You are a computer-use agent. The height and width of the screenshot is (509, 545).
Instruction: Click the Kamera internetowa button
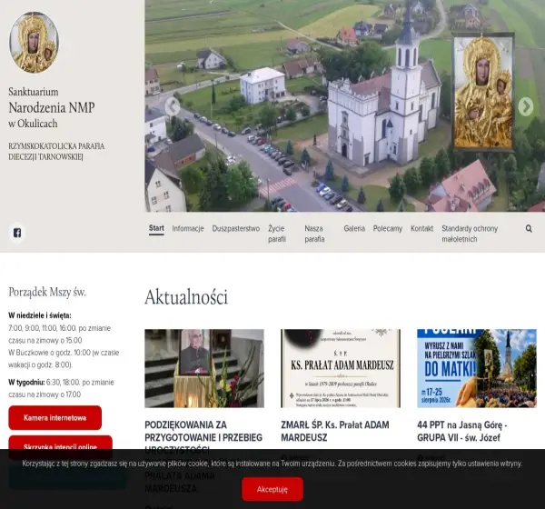click(x=54, y=418)
